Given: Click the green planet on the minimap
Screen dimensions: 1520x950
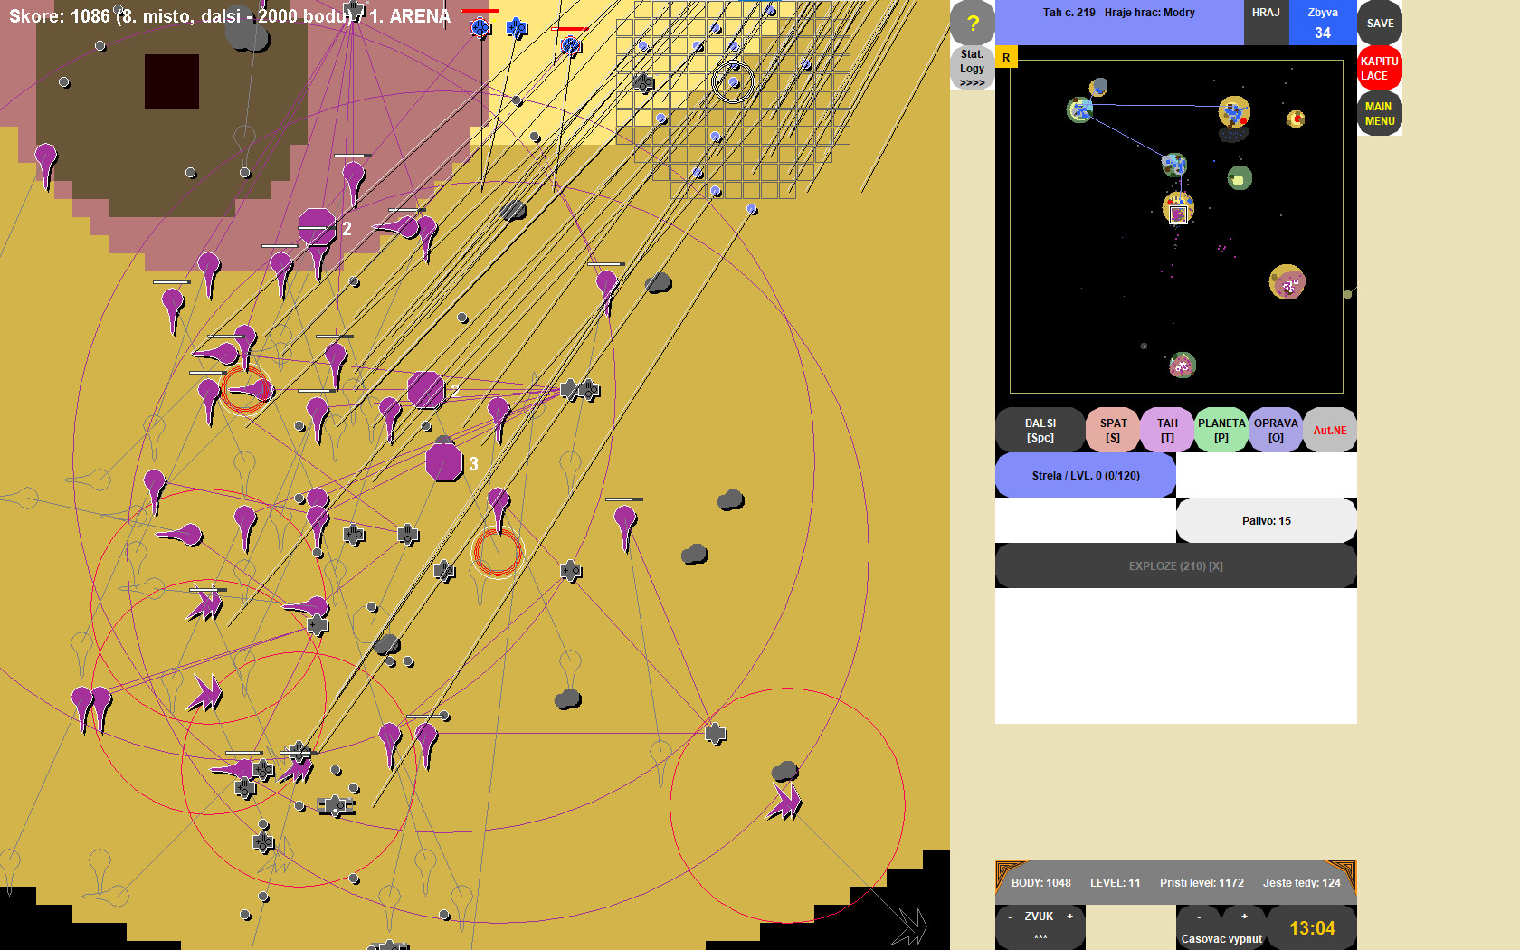Looking at the screenshot, I should [x=1240, y=178].
